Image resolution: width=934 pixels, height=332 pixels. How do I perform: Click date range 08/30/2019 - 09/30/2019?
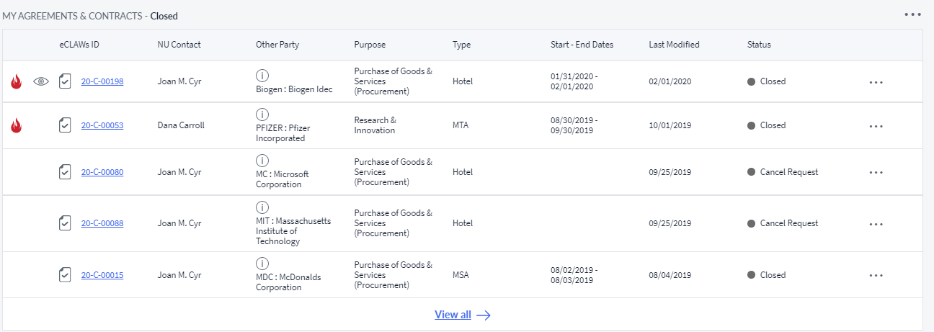tap(574, 125)
